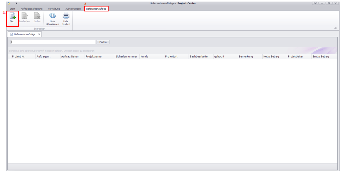Select the Verwaltung ribbon tab
340x171 pixels.
coord(54,9)
